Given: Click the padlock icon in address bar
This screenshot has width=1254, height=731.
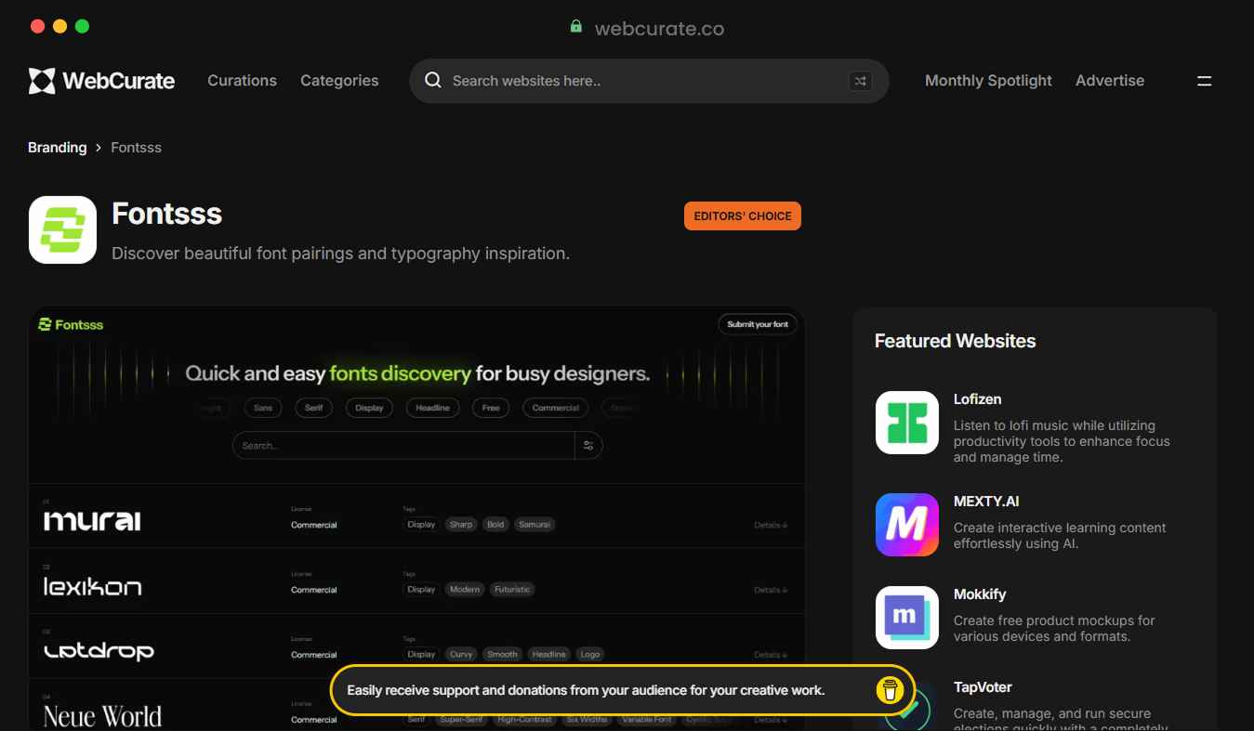Looking at the screenshot, I should pyautogui.click(x=576, y=27).
